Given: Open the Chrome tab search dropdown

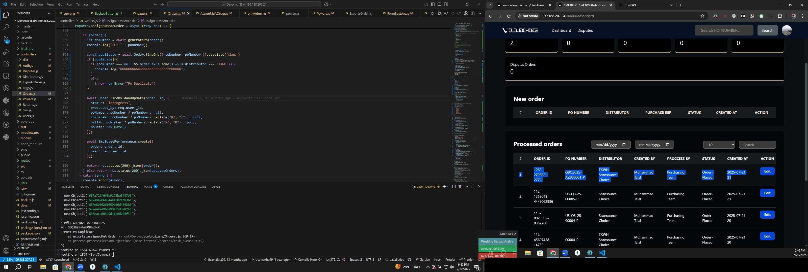Looking at the screenshot, I should tap(490, 5).
